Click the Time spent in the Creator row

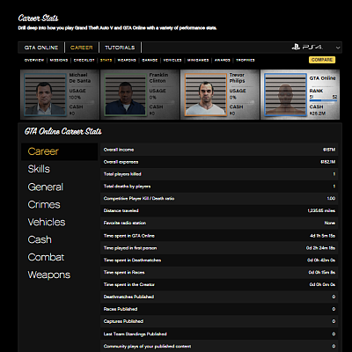click(219, 284)
